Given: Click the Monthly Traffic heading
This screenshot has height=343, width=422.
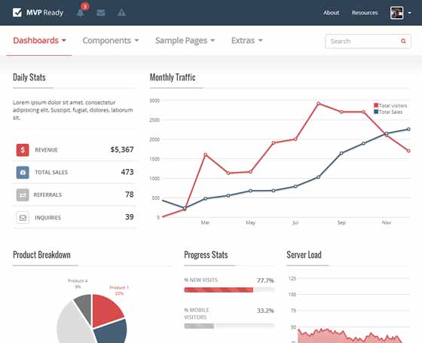Looking at the screenshot, I should coord(173,77).
